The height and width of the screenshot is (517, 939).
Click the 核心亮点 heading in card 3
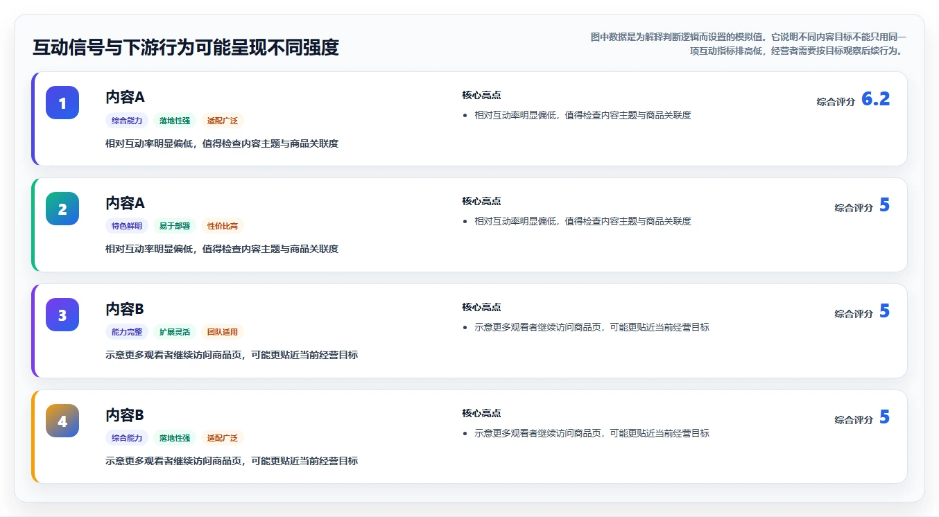pos(481,307)
